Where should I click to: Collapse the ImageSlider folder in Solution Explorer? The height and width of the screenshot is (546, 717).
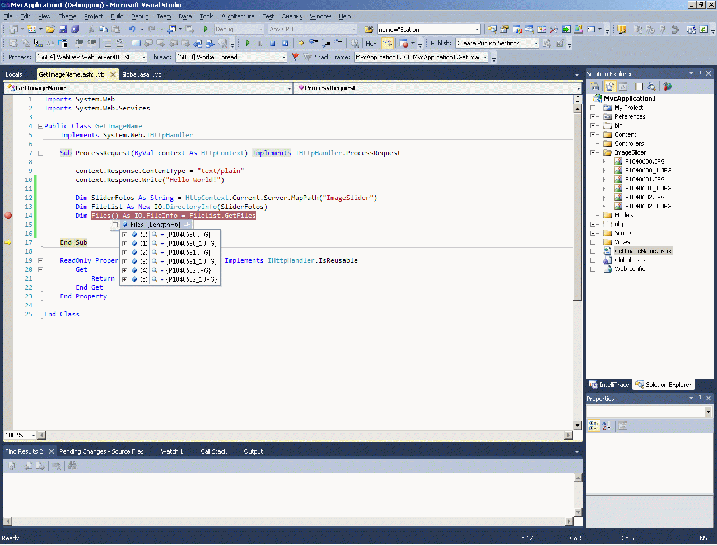[593, 152]
